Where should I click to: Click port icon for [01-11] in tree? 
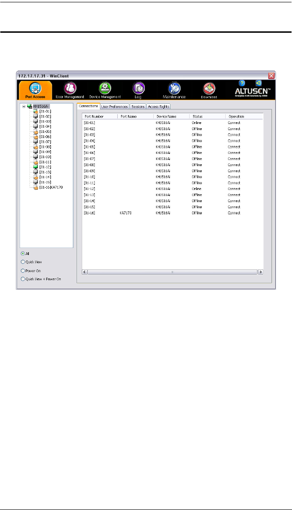coord(36,162)
